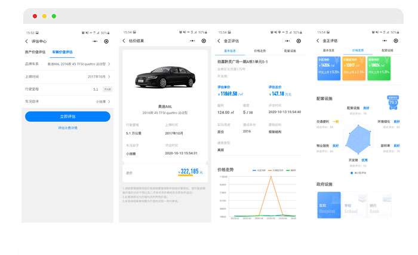418x255 pixels.
Task: Expand the 上牌时间 date chevron
Action: (109, 76)
